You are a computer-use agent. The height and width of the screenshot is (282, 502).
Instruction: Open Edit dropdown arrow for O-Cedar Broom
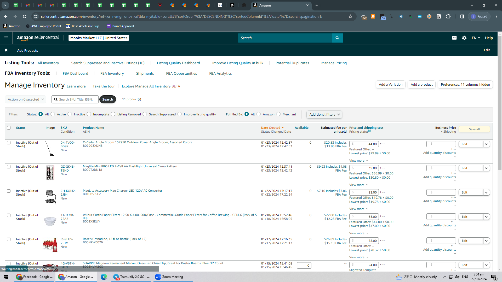point(486,144)
